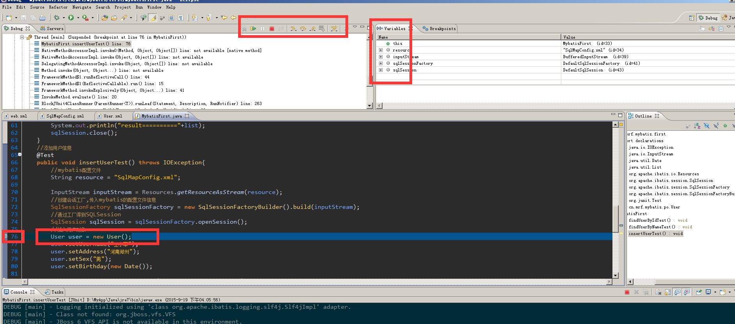This screenshot has height=324, width=735.
Task: Click Display Selected Console monitor icon
Action: click(708, 292)
